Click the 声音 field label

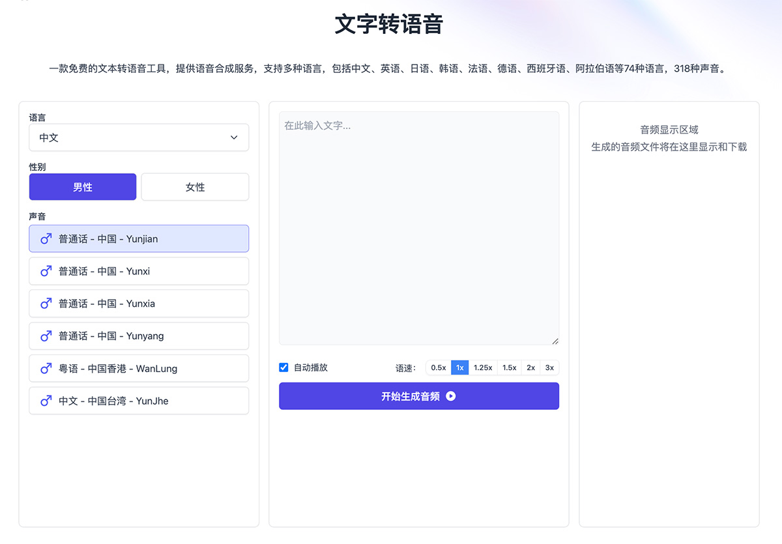(x=38, y=216)
